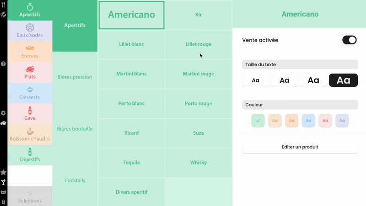The image size is (366, 206).
Task: Pick the blue color swatch
Action: click(308, 121)
